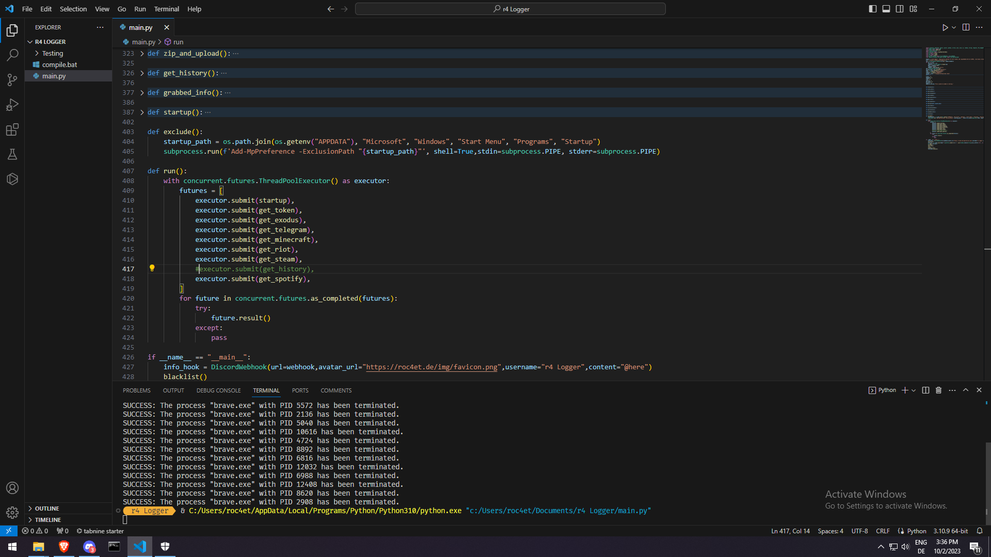Go back using the navigation arrow
991x557 pixels.
click(331, 9)
